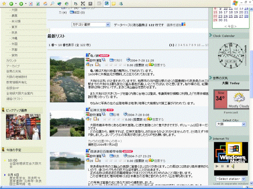This screenshot has height=189, width=253.
Task: Click the folder icon beside 大和川 category
Action: [x=111, y=60]
